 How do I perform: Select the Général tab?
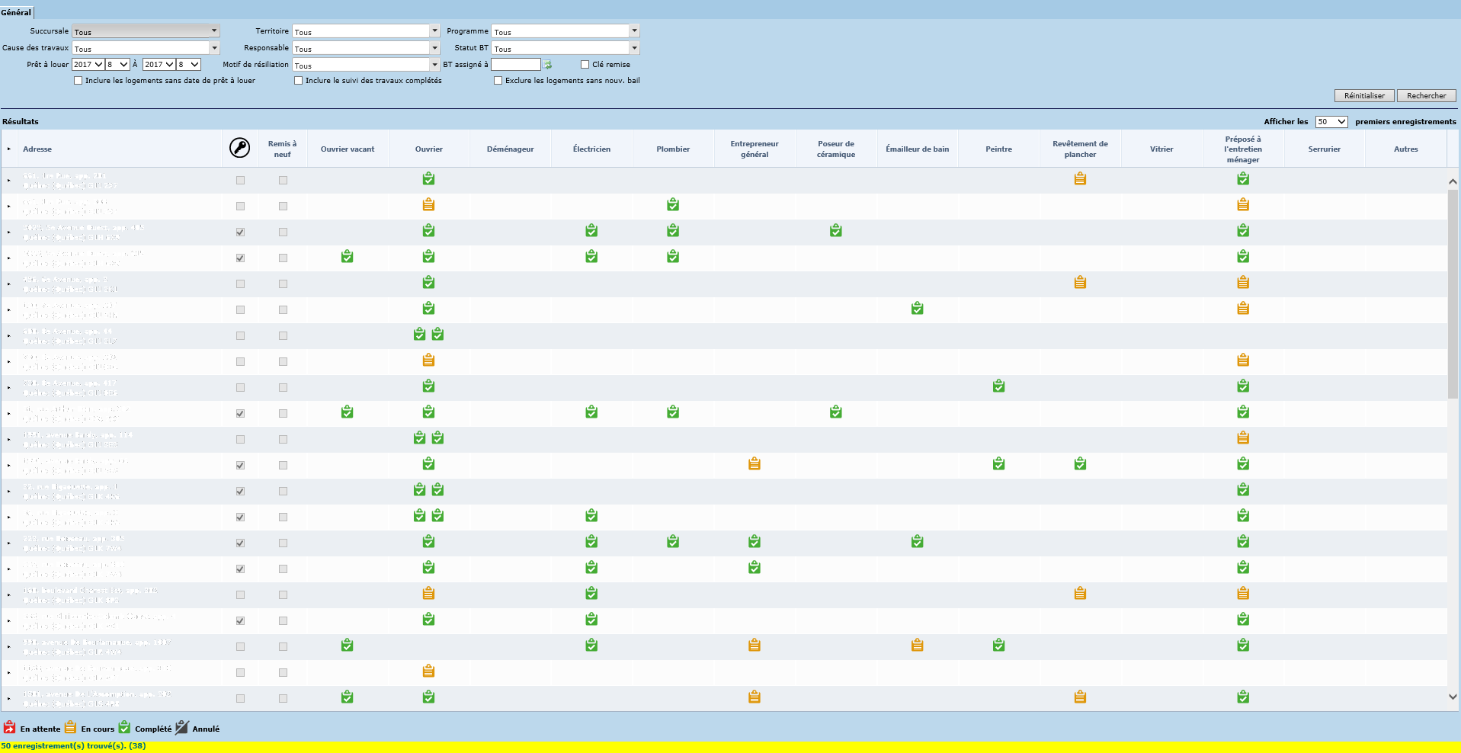tap(16, 12)
